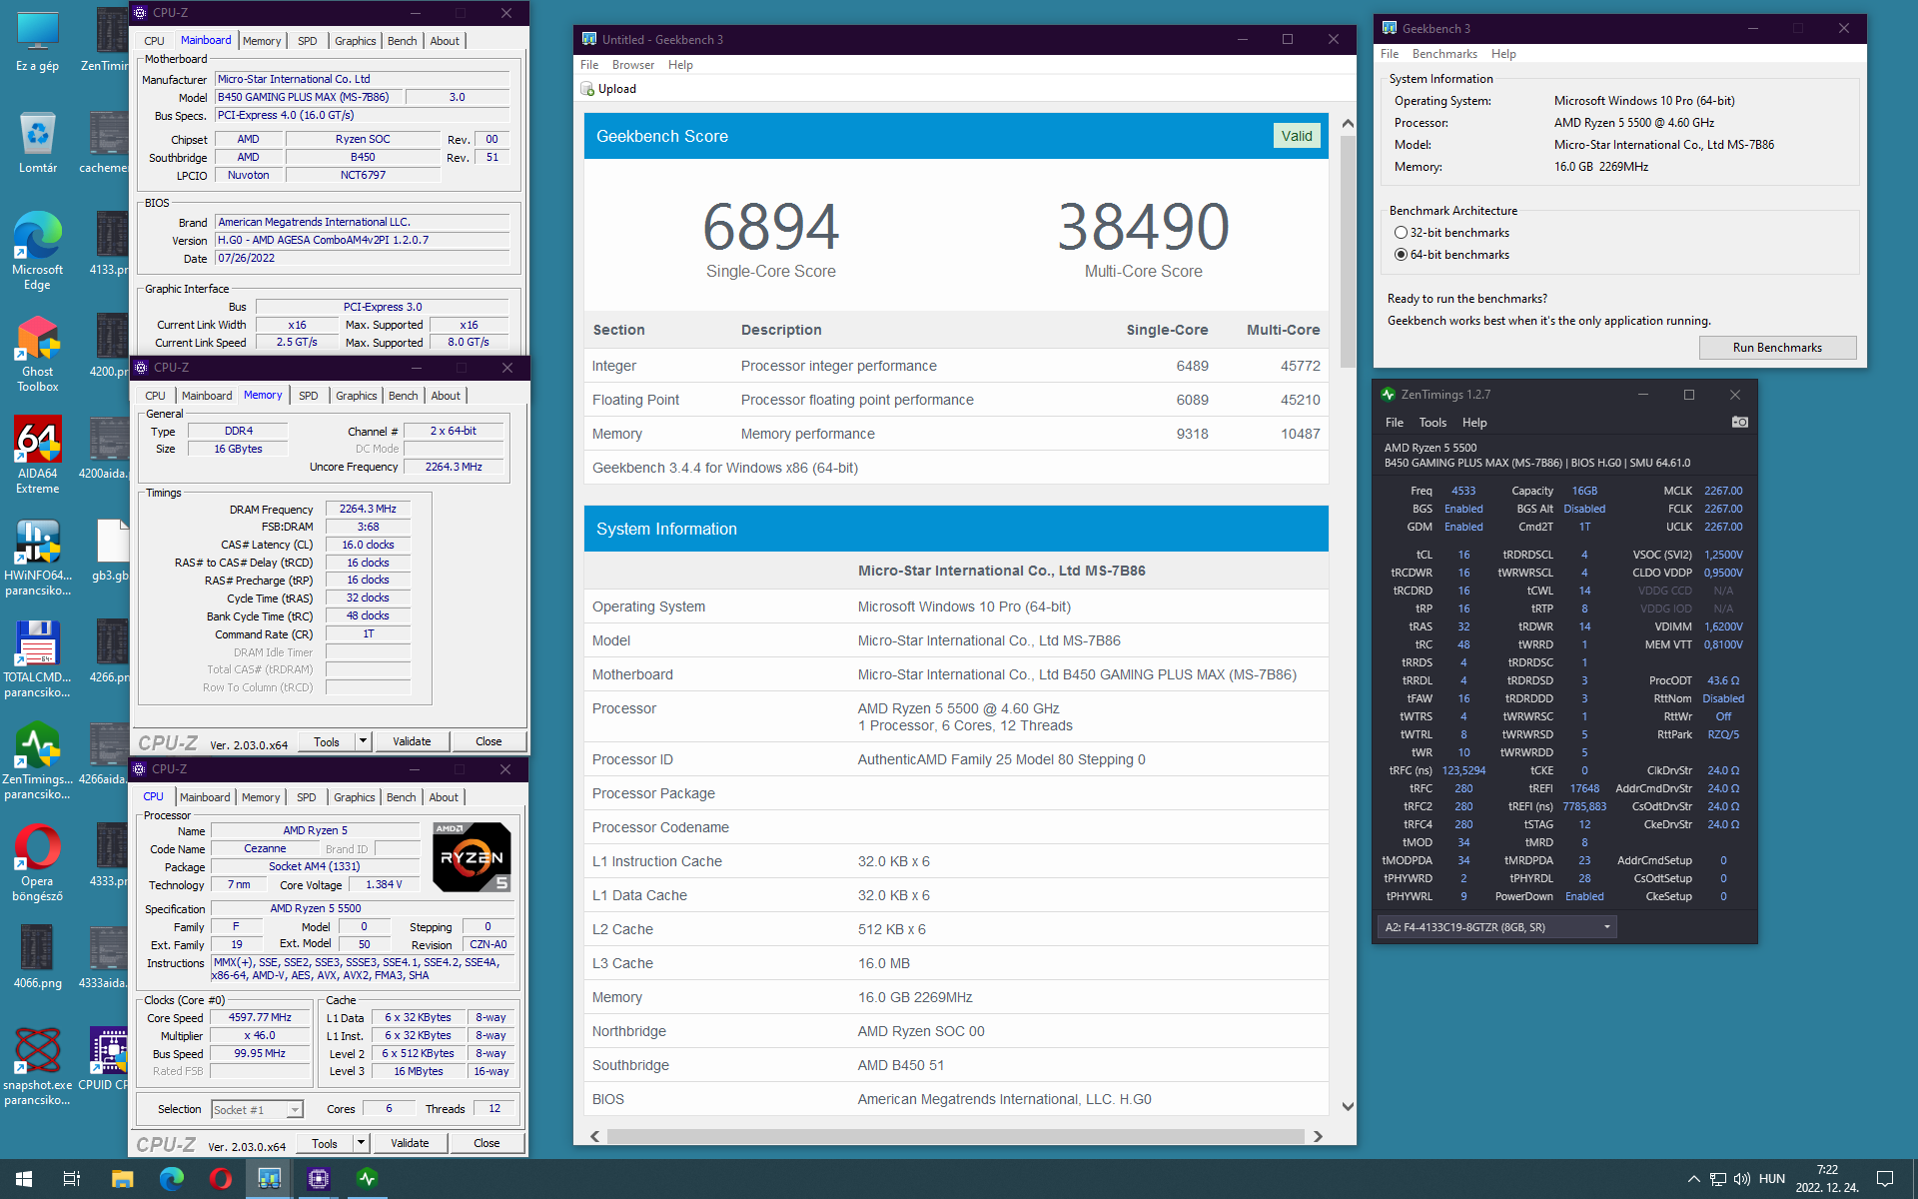Viewport: 1918px width, 1199px height.
Task: Click the HUN language indicator
Action: 1772,1179
